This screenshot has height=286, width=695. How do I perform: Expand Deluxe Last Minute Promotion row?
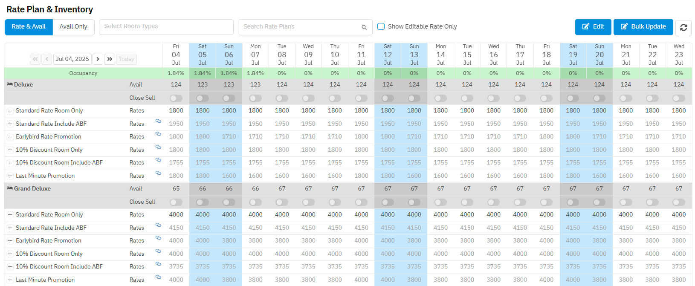coord(10,176)
